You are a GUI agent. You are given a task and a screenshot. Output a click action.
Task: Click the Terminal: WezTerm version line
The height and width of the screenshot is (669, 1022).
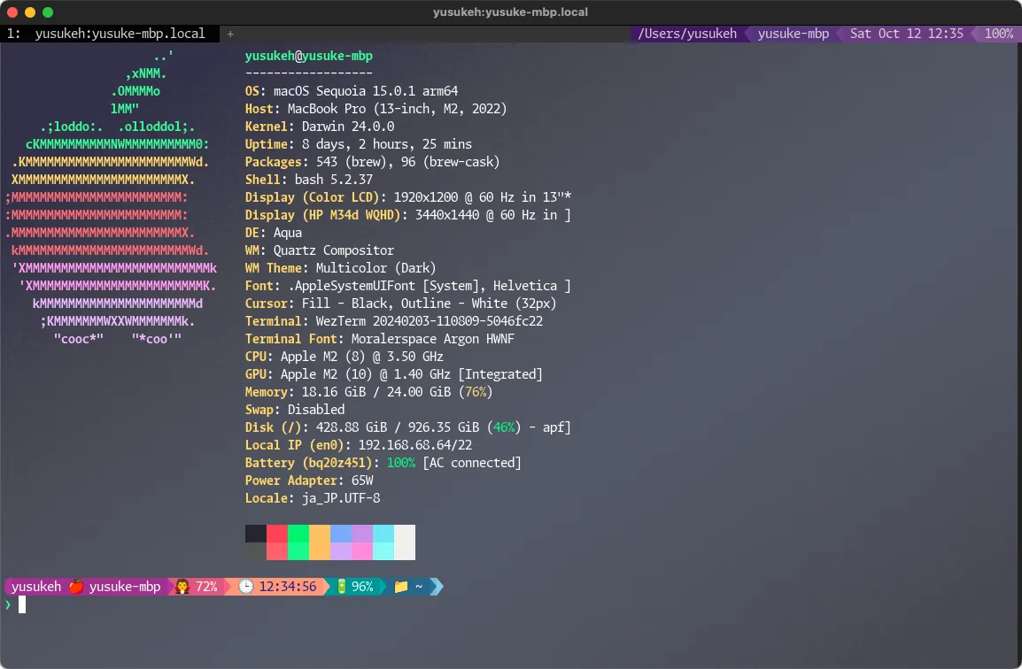(394, 321)
